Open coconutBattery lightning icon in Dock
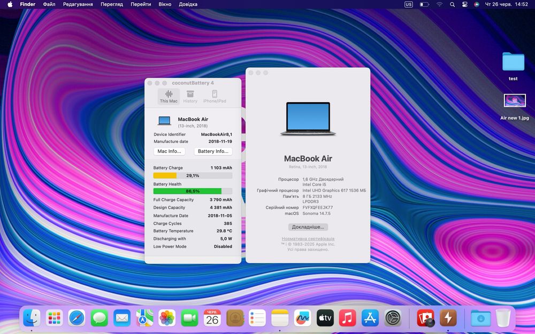535x334 pixels. [448, 319]
